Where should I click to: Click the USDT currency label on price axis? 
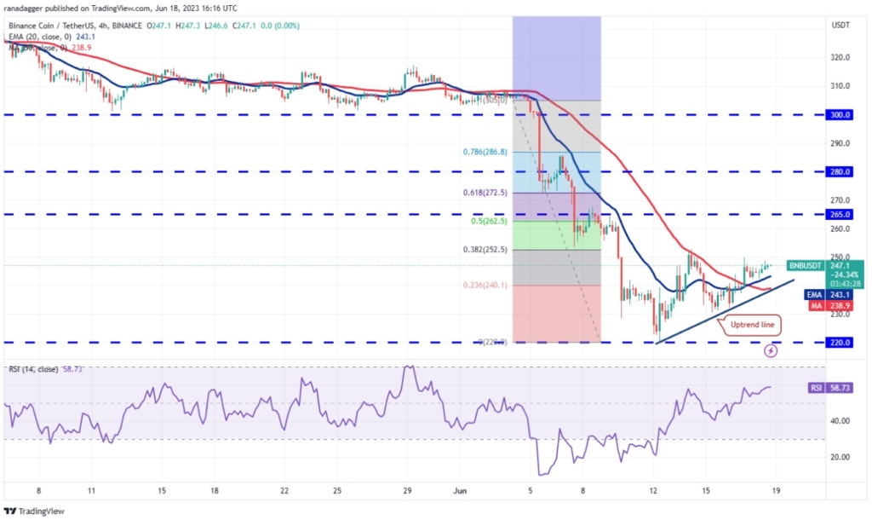[840, 25]
